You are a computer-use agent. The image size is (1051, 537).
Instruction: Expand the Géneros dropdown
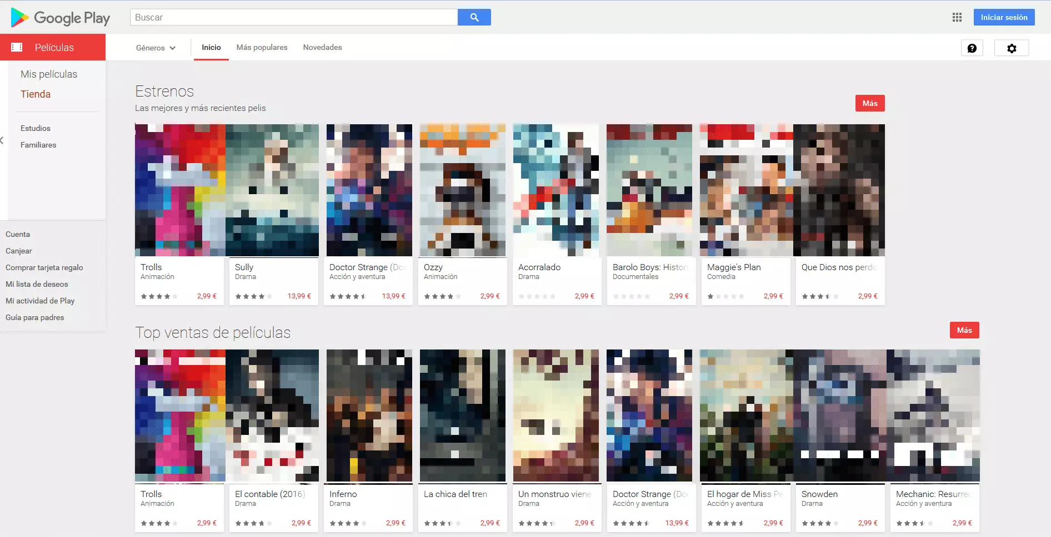pos(156,48)
